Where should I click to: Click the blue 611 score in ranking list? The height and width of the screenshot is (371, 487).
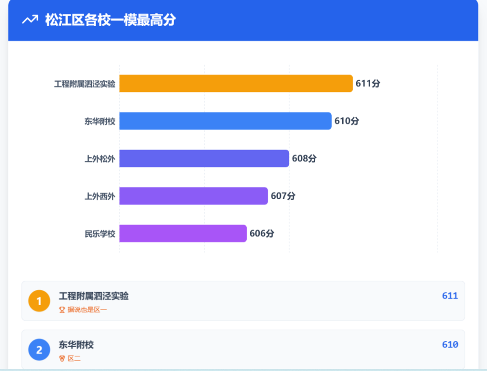click(x=450, y=296)
